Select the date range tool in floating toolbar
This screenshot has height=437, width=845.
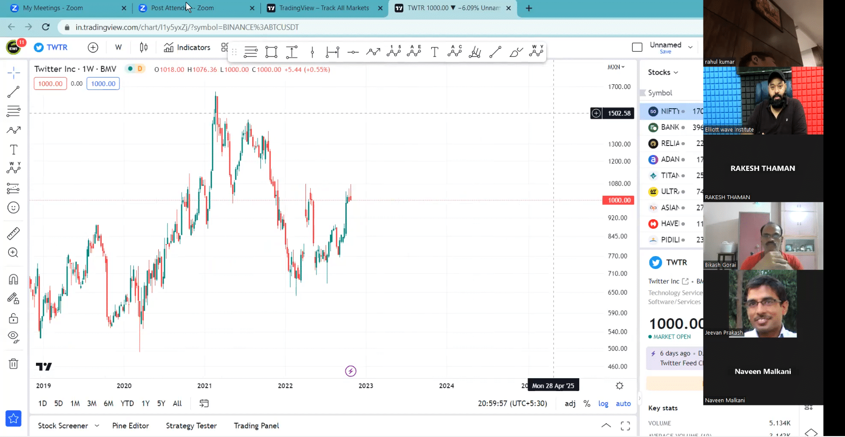pyautogui.click(x=332, y=52)
